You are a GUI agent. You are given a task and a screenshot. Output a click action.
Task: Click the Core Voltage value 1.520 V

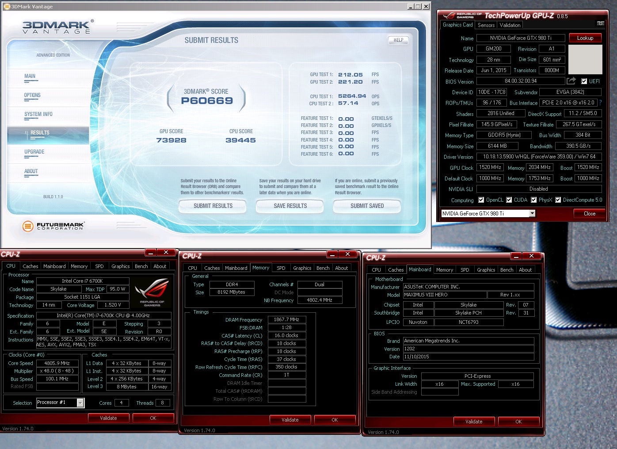pos(113,305)
